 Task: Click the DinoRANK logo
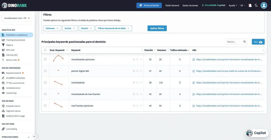coord(14,5)
